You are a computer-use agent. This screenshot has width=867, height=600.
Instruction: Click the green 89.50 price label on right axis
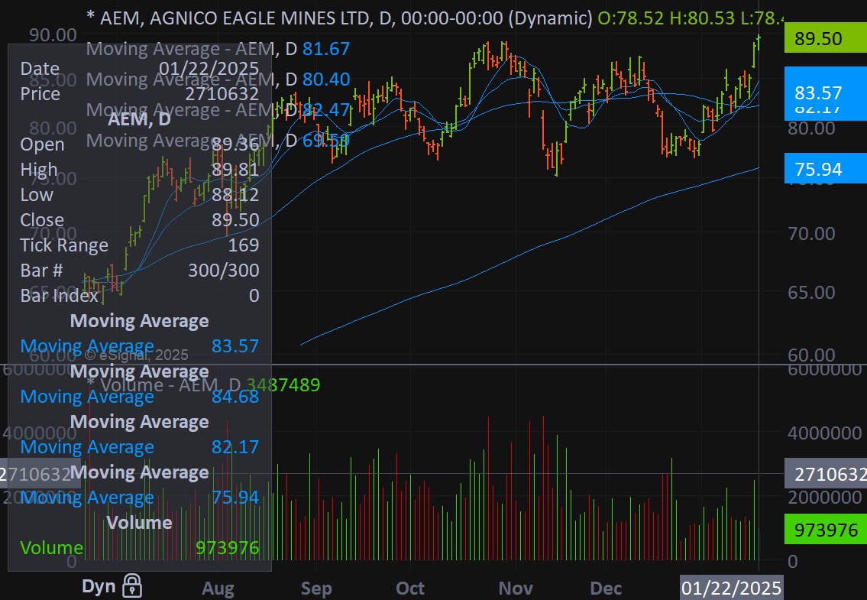point(825,38)
